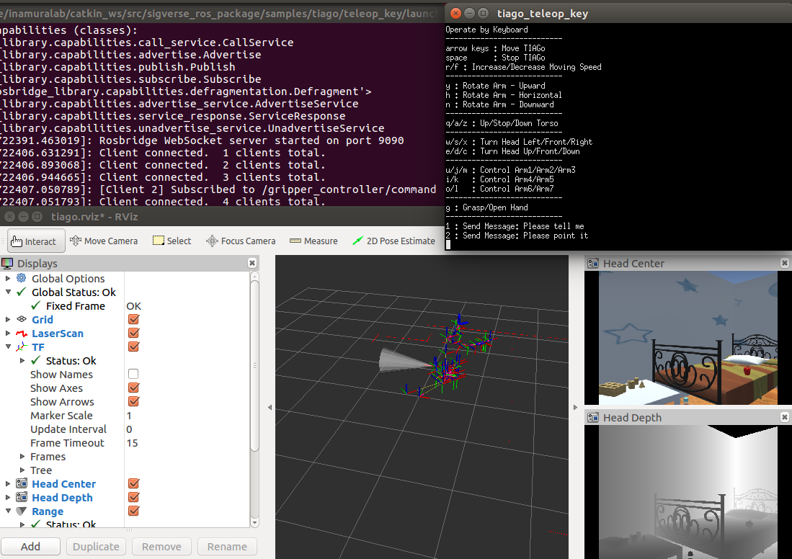The height and width of the screenshot is (559, 792).
Task: Close the Head Center image panel
Action: [x=785, y=264]
